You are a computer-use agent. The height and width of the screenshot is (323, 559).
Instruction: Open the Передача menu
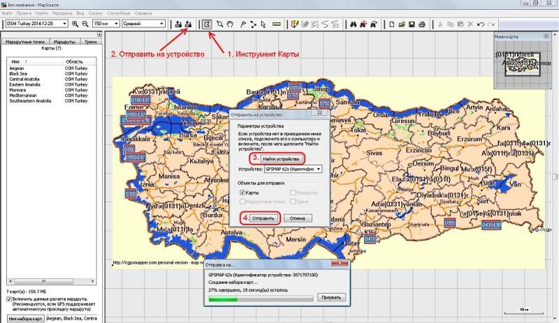61,13
